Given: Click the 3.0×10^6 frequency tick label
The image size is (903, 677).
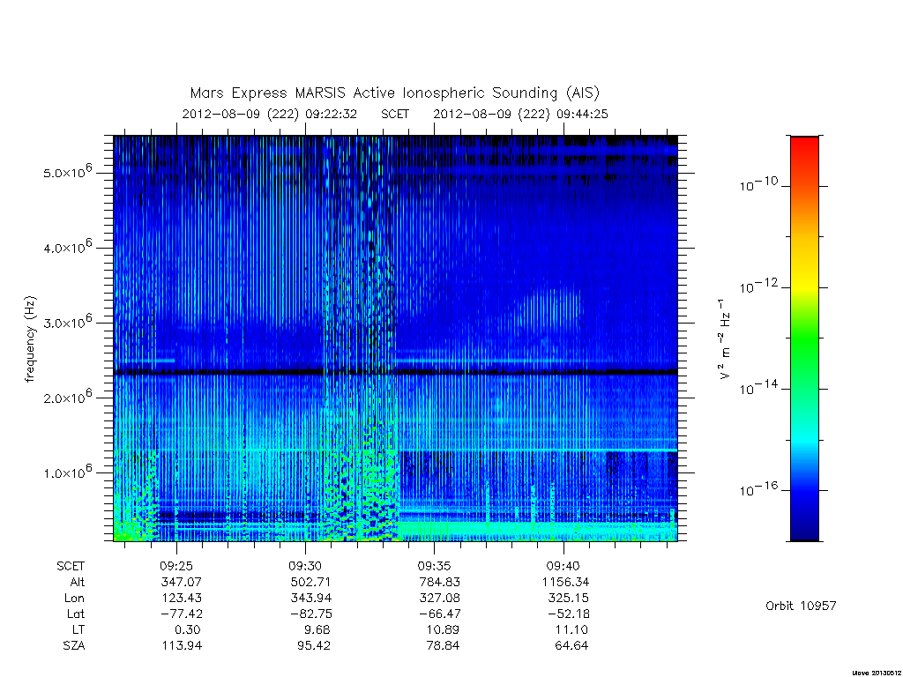Looking at the screenshot, I should [x=68, y=322].
